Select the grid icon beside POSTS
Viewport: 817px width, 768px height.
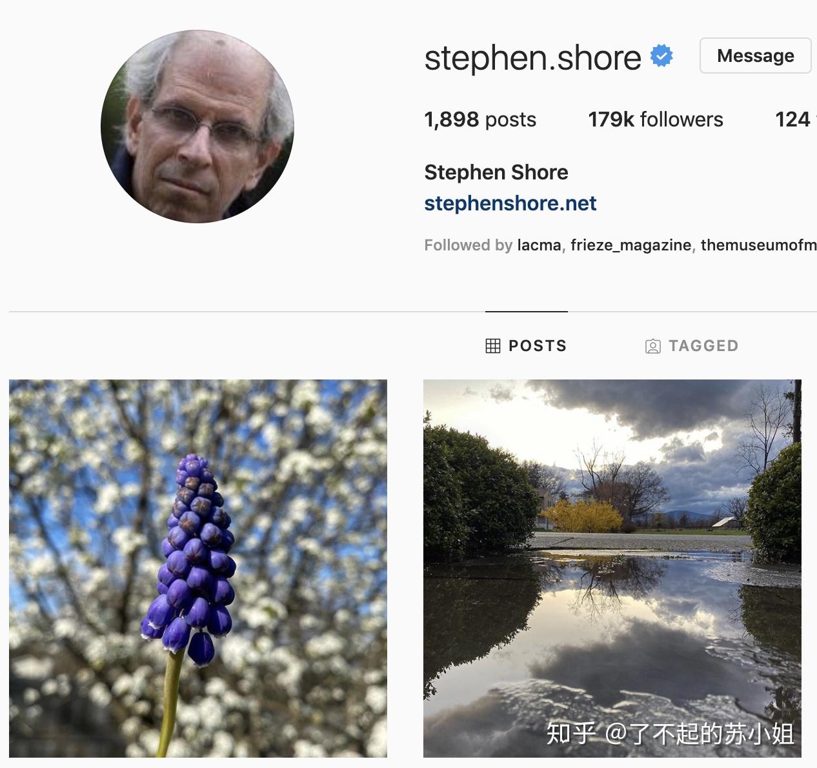493,346
